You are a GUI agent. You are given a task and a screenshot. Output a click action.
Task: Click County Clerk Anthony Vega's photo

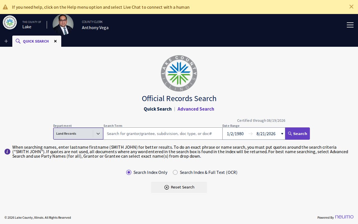[x=63, y=25]
